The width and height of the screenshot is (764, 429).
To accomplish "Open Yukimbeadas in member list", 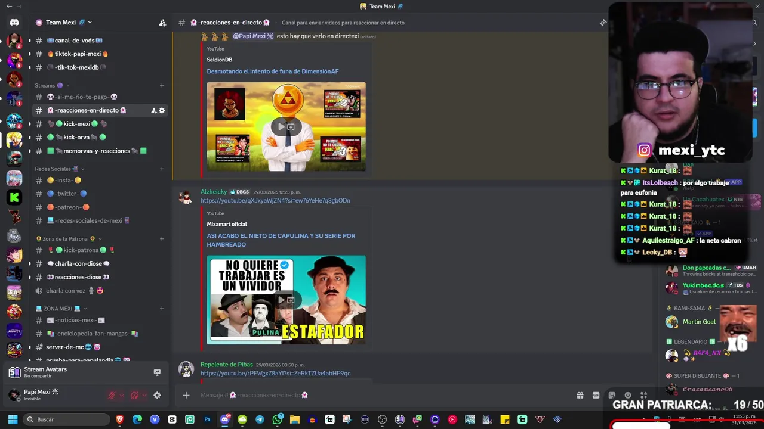I will (x=703, y=285).
